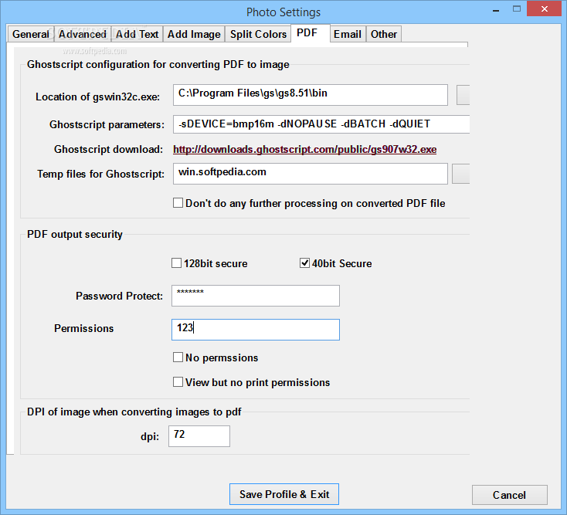Open the Other tab
This screenshot has height=515, width=567.
coord(384,34)
